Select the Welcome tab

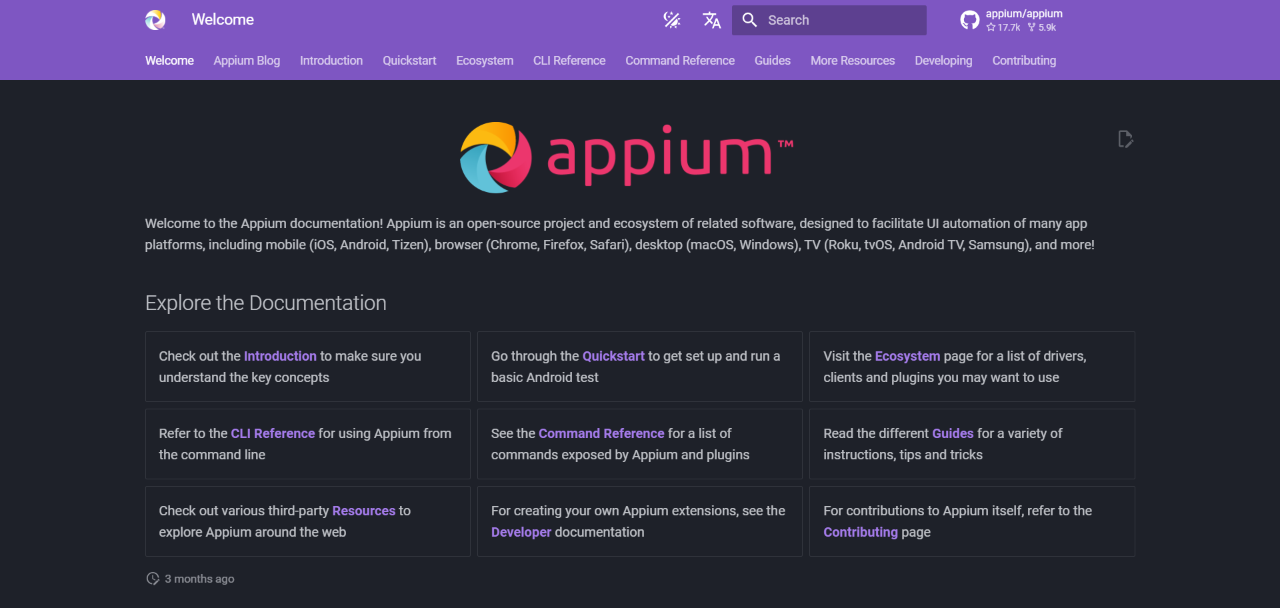tap(169, 61)
